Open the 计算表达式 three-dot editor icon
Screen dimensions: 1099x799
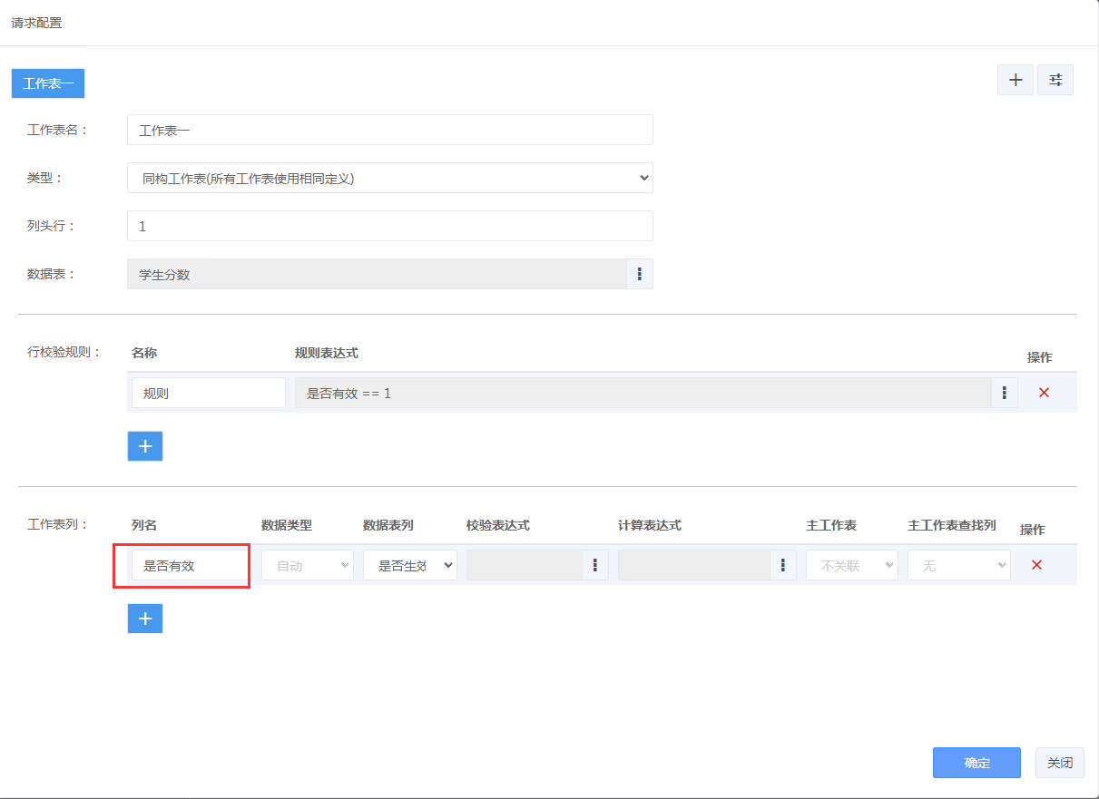point(782,565)
